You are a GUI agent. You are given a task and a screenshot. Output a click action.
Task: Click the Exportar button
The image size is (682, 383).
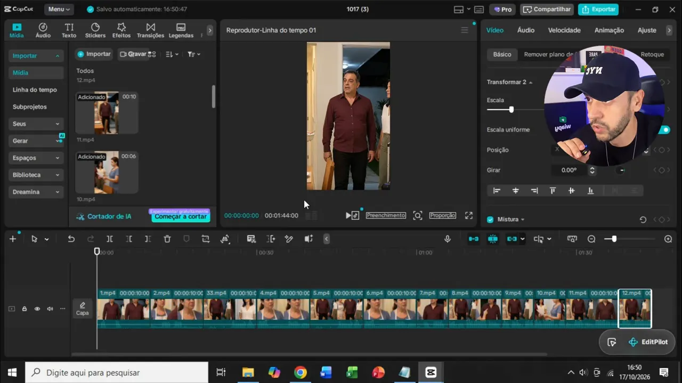coord(598,9)
